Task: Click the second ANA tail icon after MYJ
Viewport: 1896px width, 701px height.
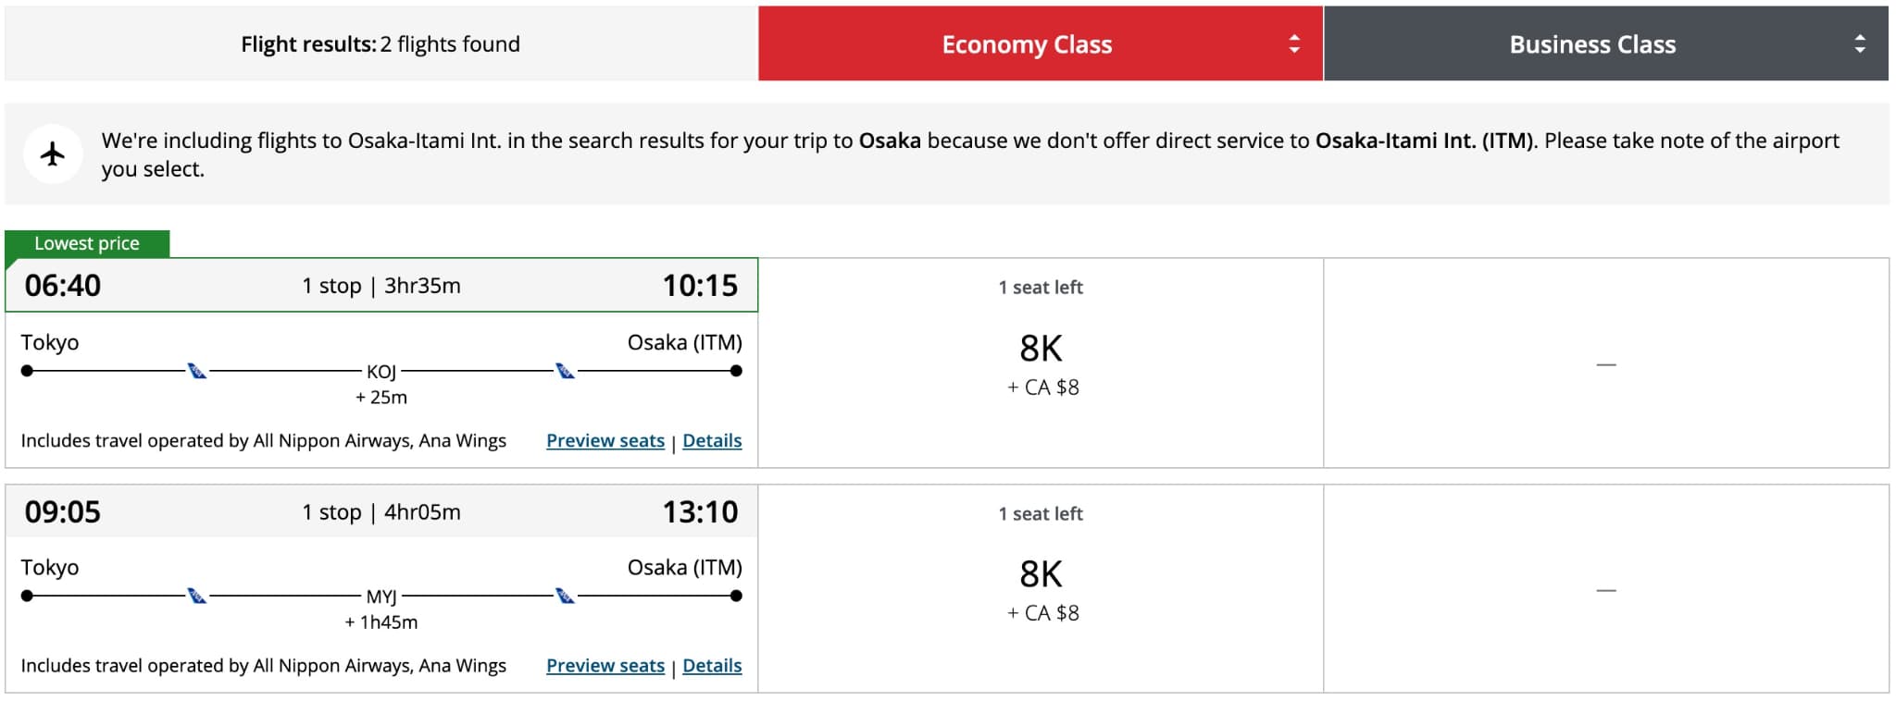Action: coord(565,596)
